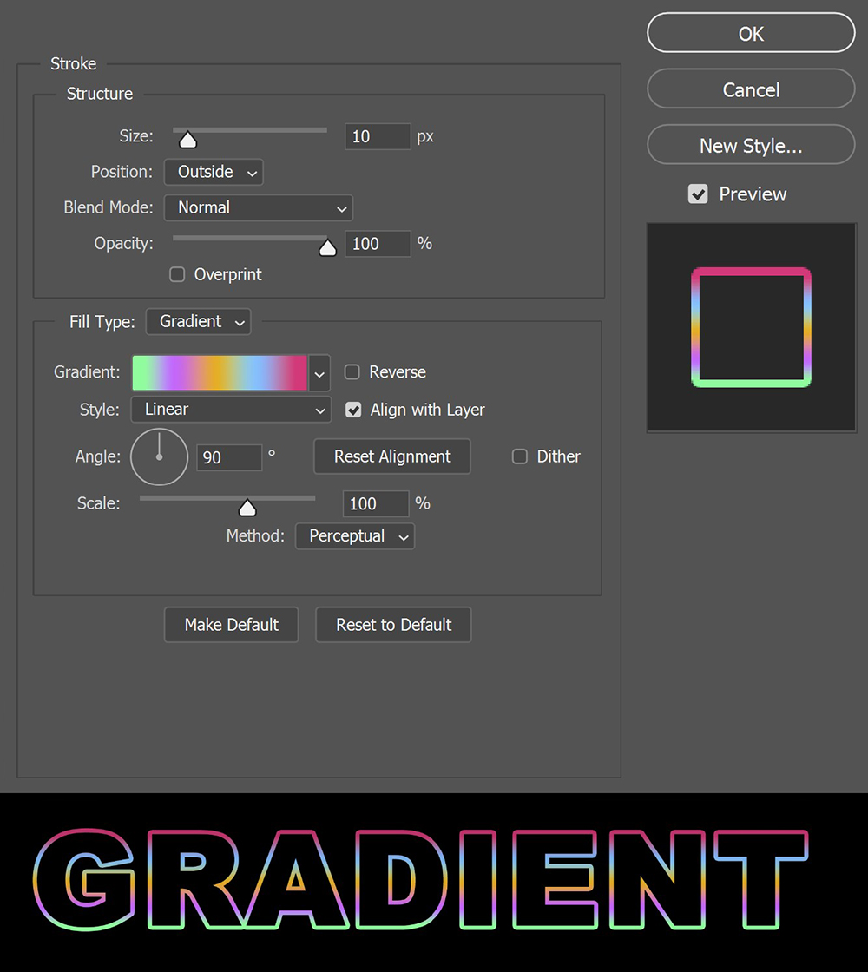Click the Make Default button
Viewport: 868px width, 972px height.
[x=231, y=624]
